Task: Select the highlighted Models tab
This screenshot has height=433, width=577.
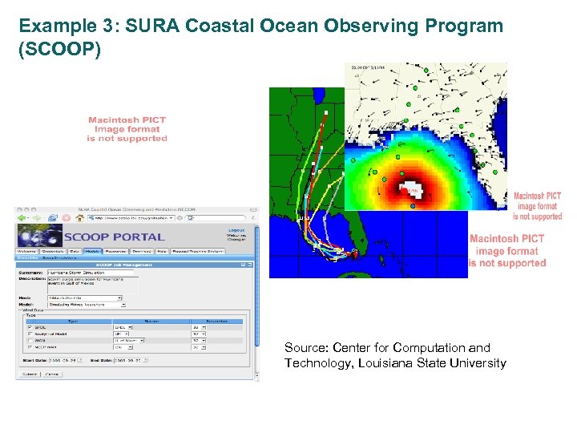Action: pos(92,252)
